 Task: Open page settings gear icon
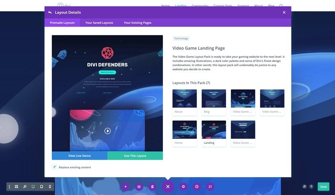pyautogui.click(x=183, y=187)
